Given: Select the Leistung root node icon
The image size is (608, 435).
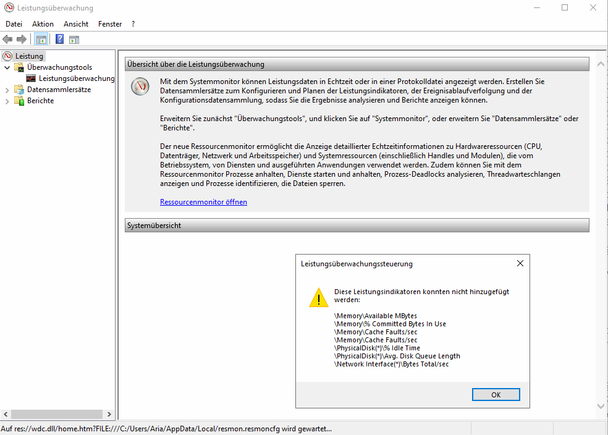Looking at the screenshot, I should pyautogui.click(x=8, y=56).
